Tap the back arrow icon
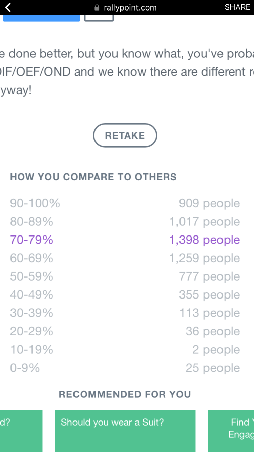 (8, 7)
